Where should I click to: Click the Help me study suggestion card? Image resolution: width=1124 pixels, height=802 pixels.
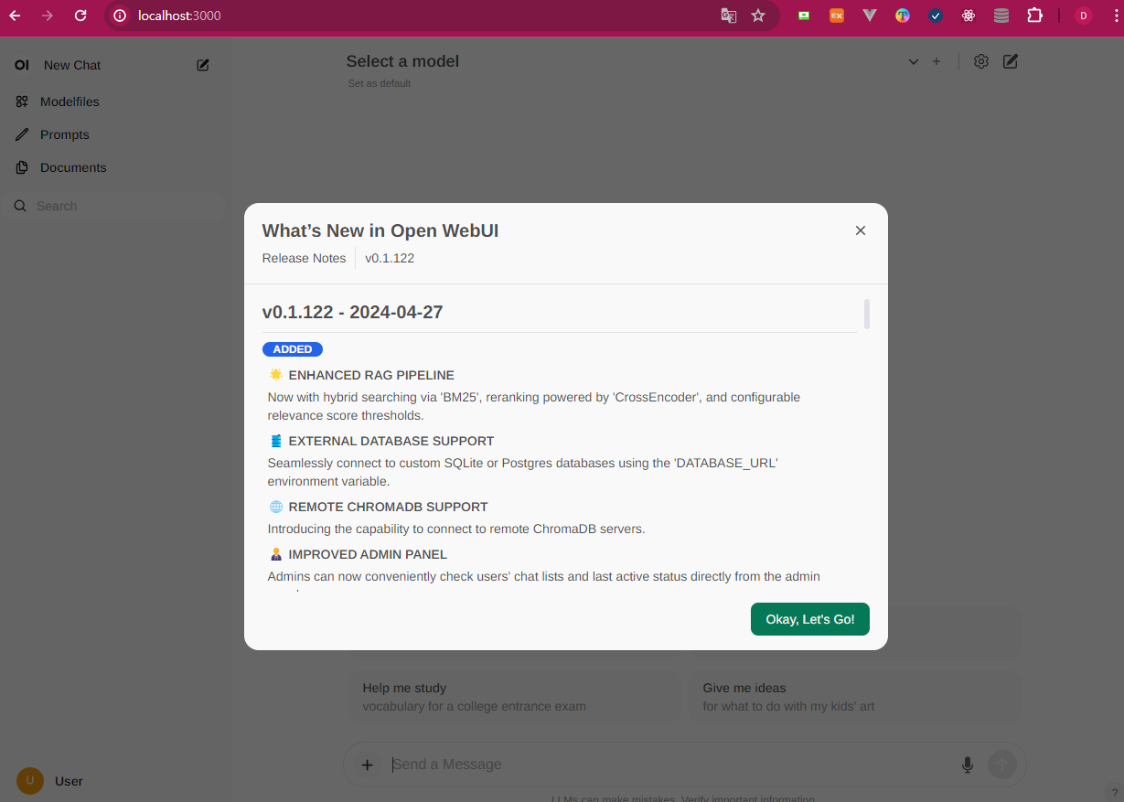515,697
